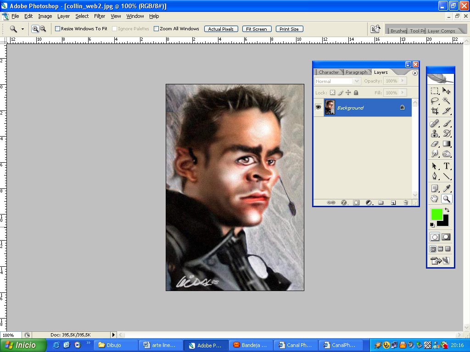Select the Magic Wand tool

446,101
